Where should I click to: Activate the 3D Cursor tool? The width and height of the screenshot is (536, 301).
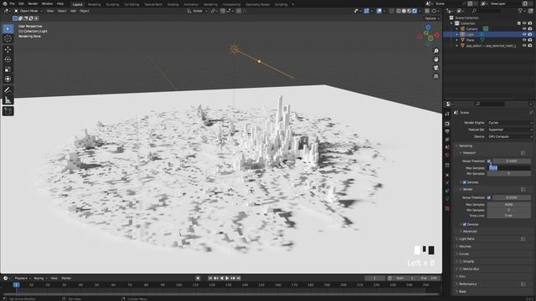pos(8,38)
